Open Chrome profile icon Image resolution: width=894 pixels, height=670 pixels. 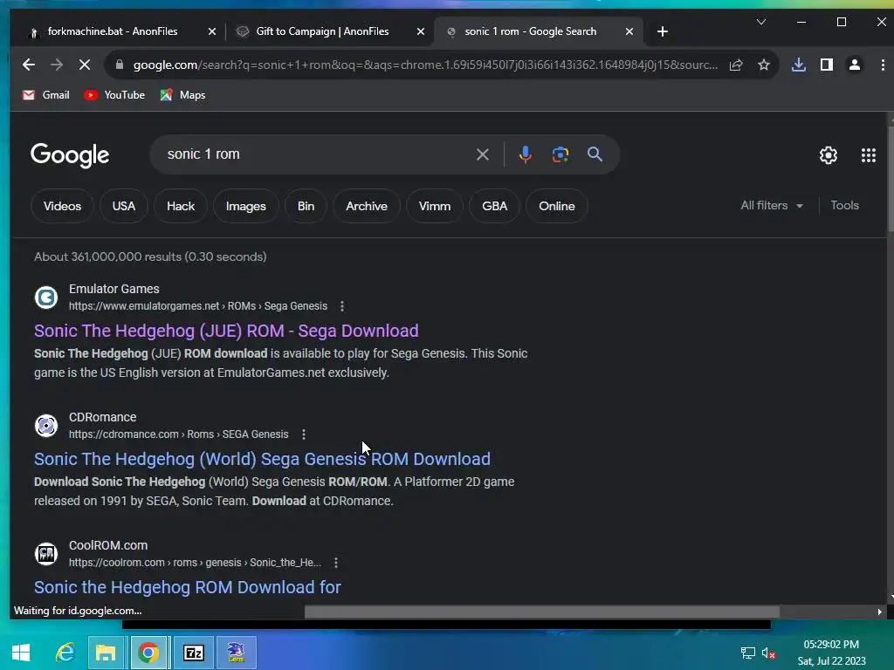pyautogui.click(x=854, y=65)
